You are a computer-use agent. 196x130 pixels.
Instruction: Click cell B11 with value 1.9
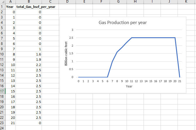point(29,60)
